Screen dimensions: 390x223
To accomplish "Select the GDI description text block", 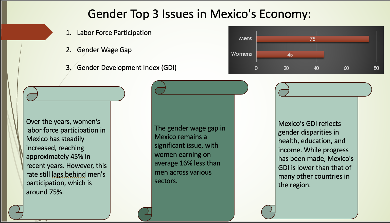I will tap(316, 154).
